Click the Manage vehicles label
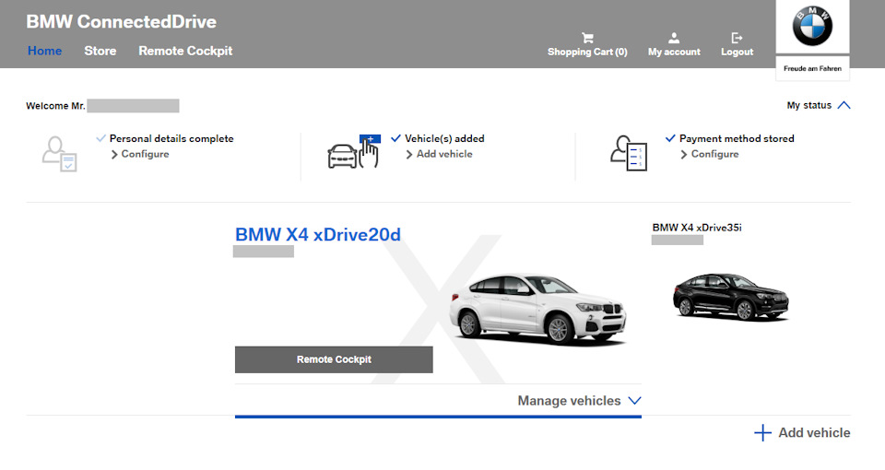Viewport: 885px width, 470px height. click(569, 401)
